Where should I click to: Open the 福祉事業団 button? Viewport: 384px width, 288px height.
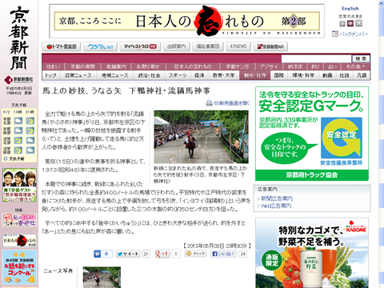208,46
